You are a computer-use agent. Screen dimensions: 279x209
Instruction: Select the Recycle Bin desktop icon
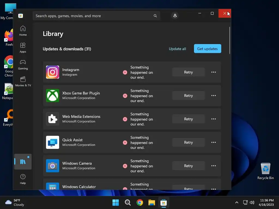point(265,171)
